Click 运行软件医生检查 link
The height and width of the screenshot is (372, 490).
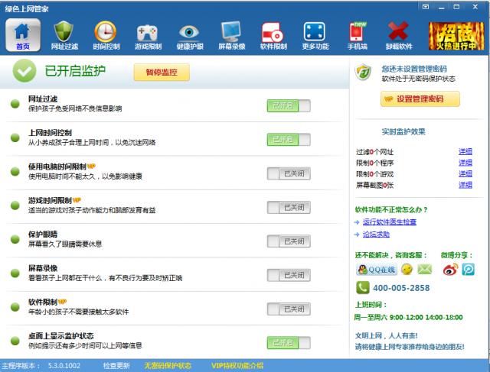(390, 222)
